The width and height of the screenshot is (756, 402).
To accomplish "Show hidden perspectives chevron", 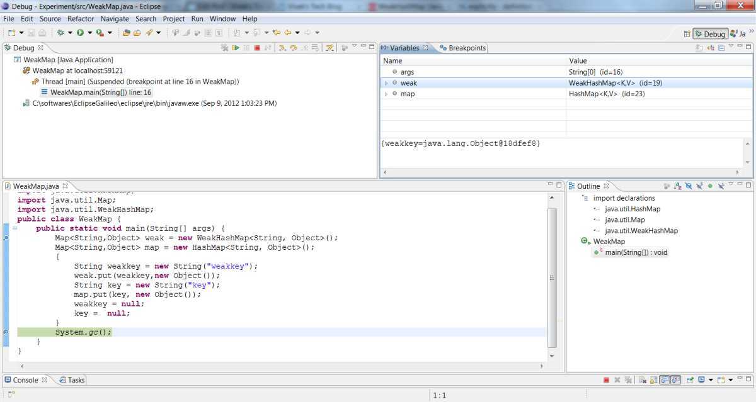I will (751, 31).
